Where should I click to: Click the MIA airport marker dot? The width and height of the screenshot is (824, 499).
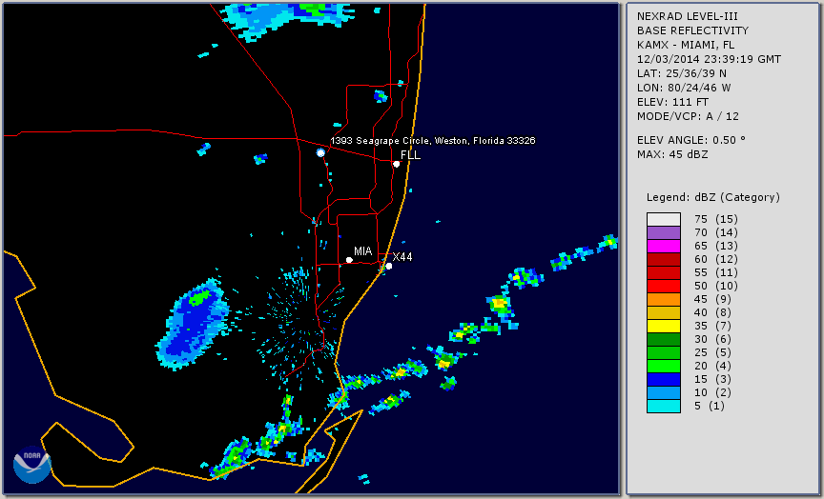tap(349, 260)
